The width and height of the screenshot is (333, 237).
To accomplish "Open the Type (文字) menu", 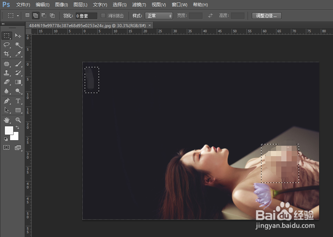I will point(100,5).
